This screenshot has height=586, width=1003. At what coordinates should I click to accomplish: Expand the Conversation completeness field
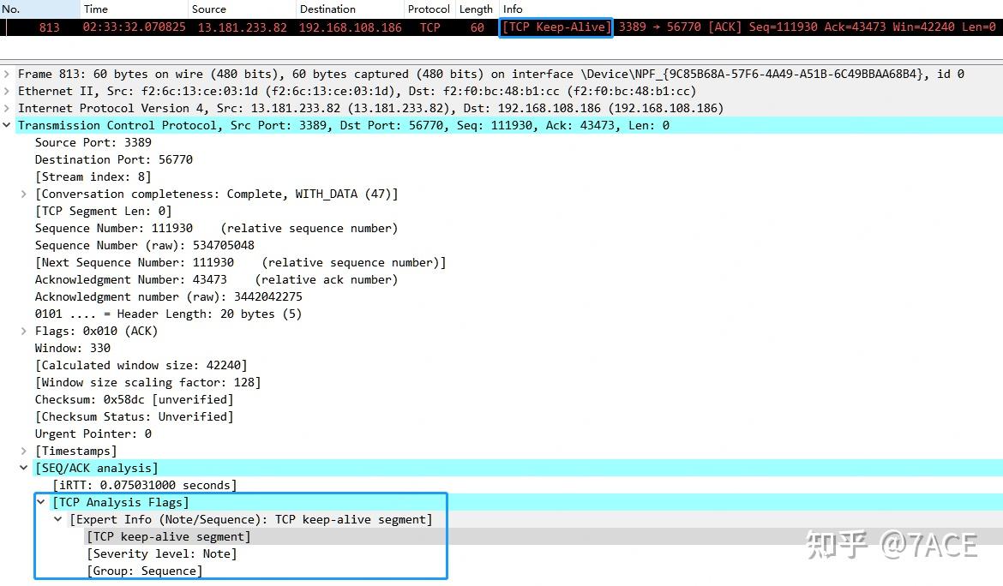coord(23,194)
